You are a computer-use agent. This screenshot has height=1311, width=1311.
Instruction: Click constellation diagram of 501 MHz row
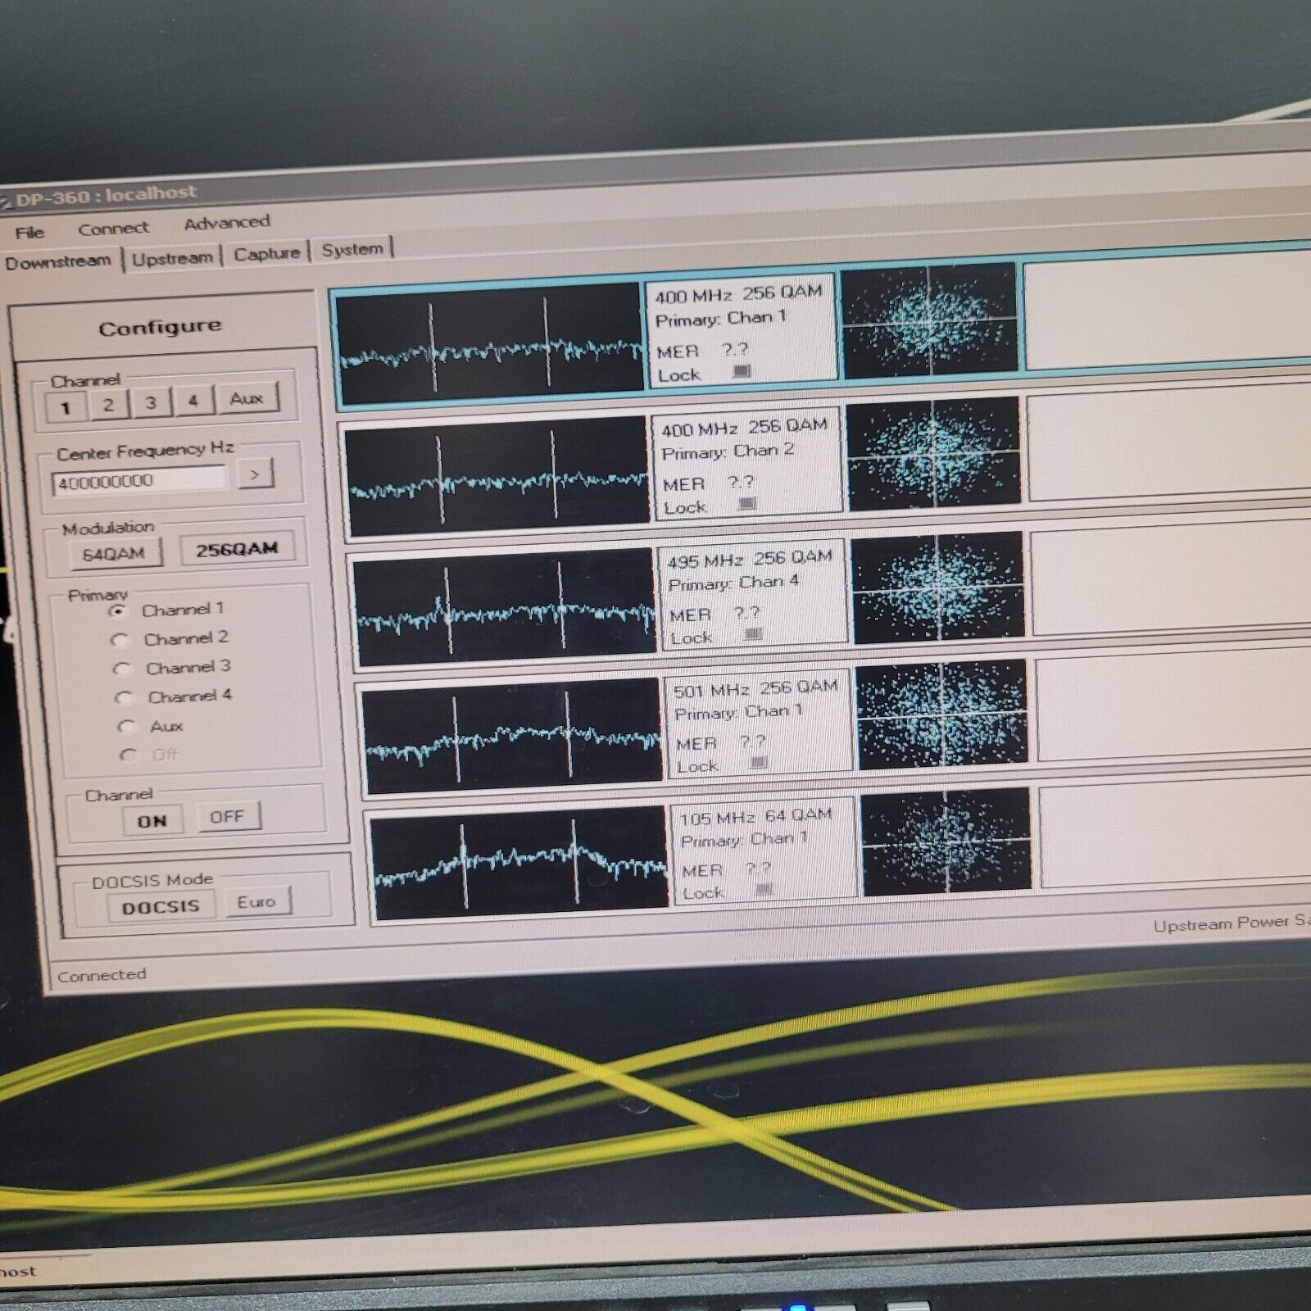[x=942, y=715]
